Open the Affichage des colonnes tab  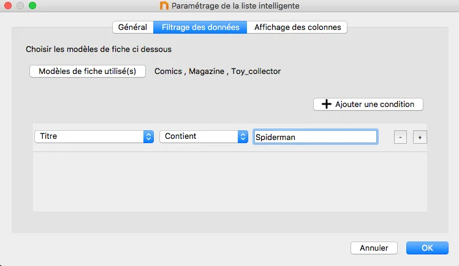(x=298, y=27)
